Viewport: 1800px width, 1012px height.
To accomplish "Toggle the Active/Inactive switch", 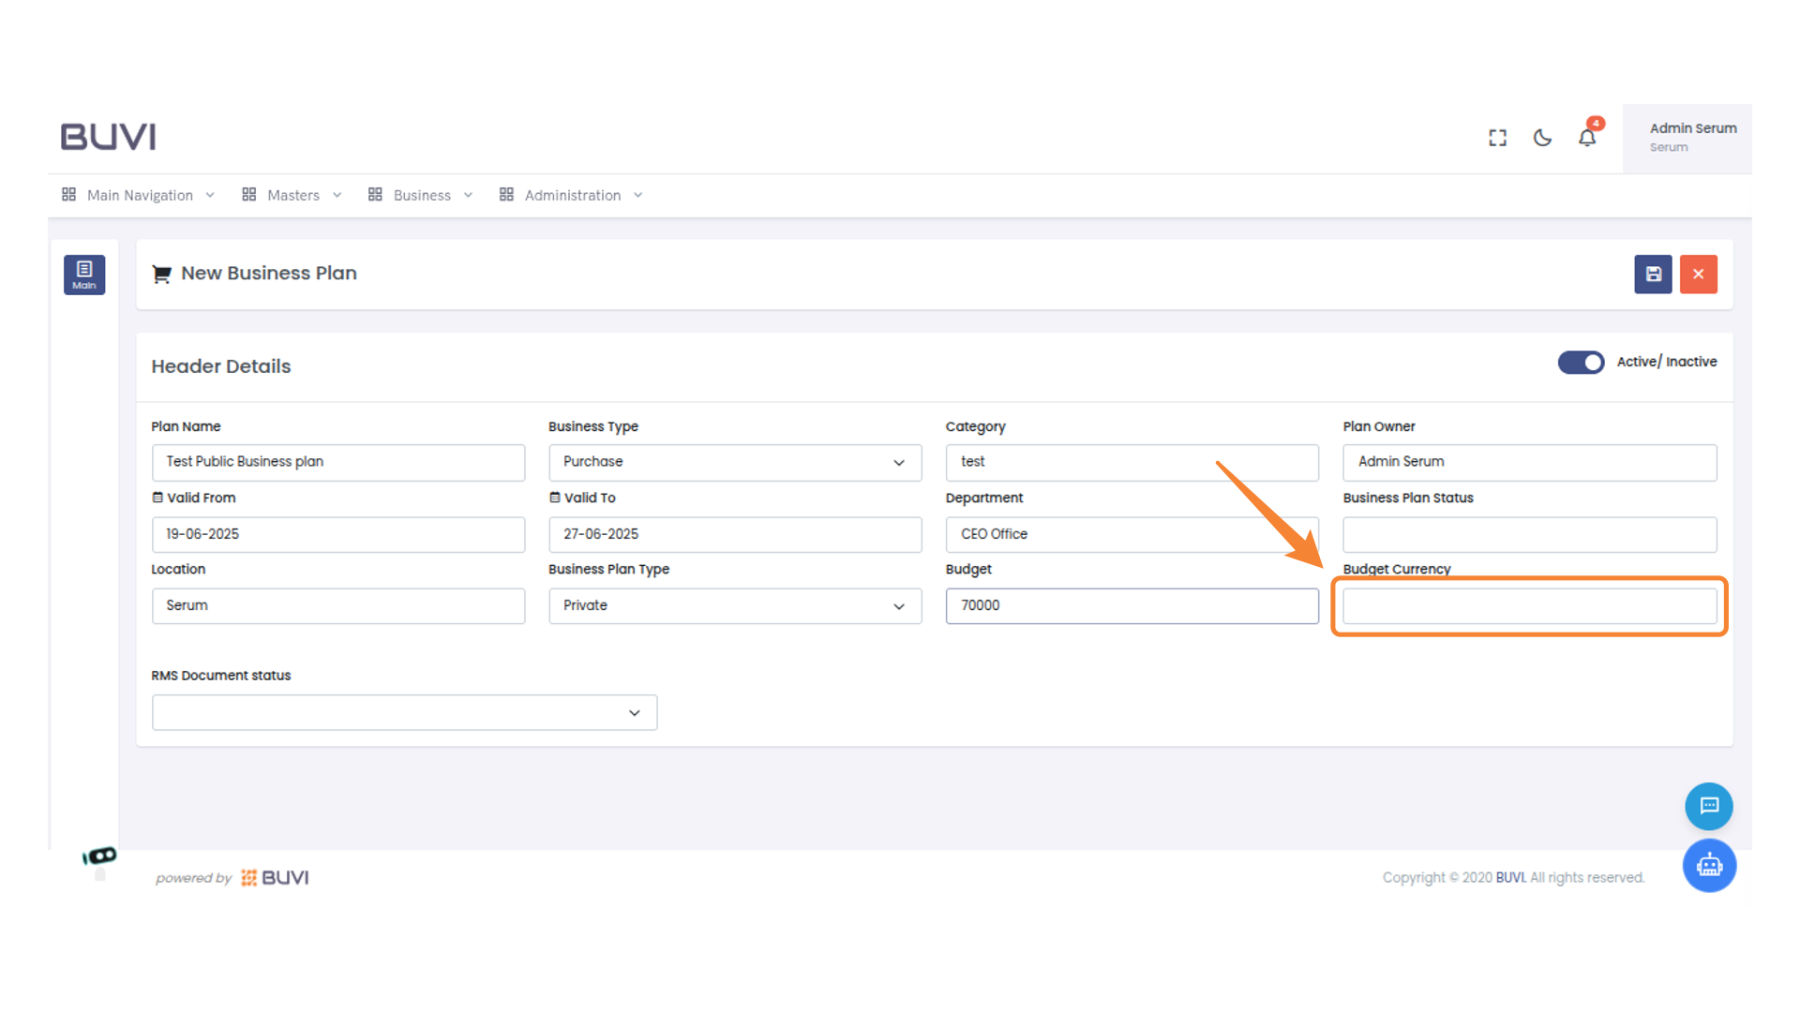I will [1581, 363].
